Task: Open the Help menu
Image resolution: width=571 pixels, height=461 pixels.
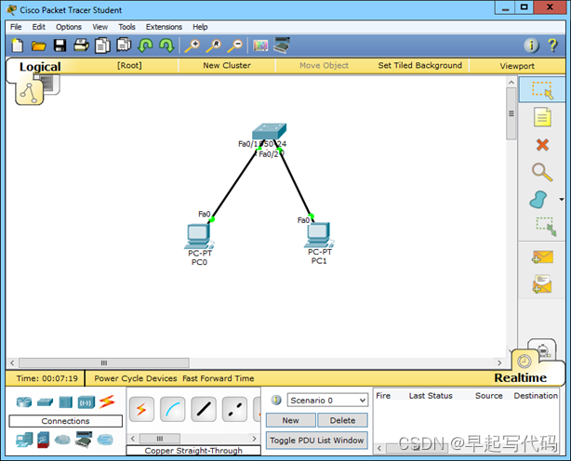Action: [200, 27]
